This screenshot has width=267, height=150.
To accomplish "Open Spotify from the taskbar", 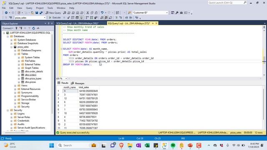I will [x=173, y=145].
